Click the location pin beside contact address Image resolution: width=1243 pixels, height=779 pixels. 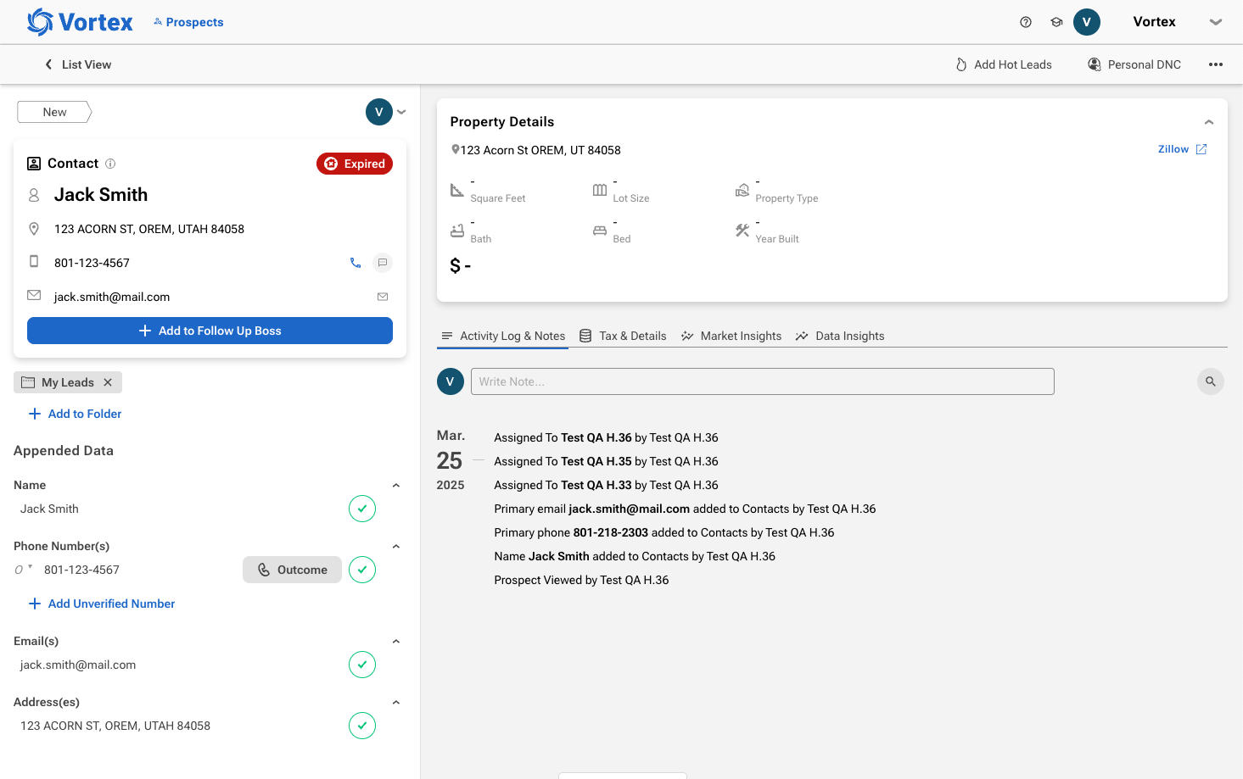[34, 229]
